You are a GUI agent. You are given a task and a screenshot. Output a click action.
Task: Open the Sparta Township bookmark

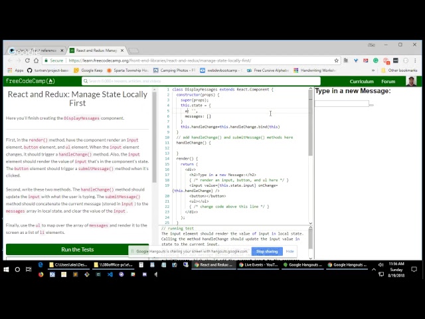pos(127,70)
